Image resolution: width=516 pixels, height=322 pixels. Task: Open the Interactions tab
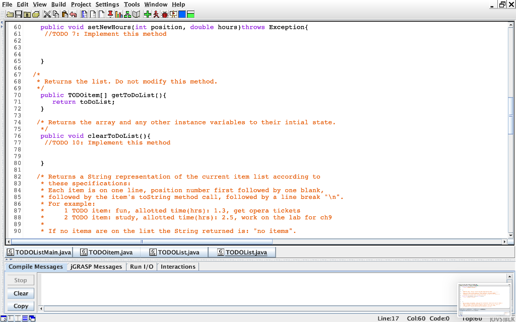(178, 267)
